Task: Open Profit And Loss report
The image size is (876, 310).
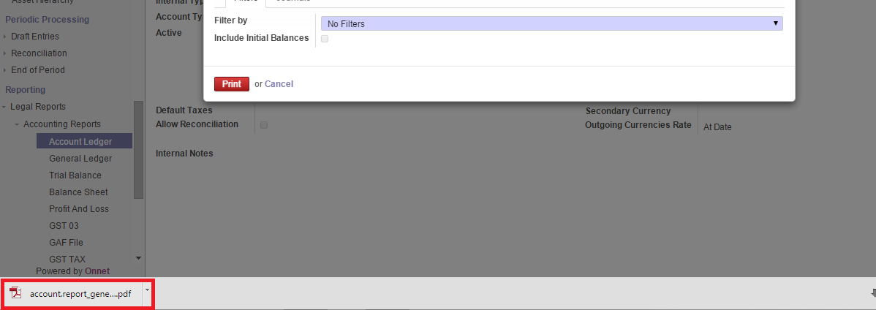Action: tap(79, 208)
